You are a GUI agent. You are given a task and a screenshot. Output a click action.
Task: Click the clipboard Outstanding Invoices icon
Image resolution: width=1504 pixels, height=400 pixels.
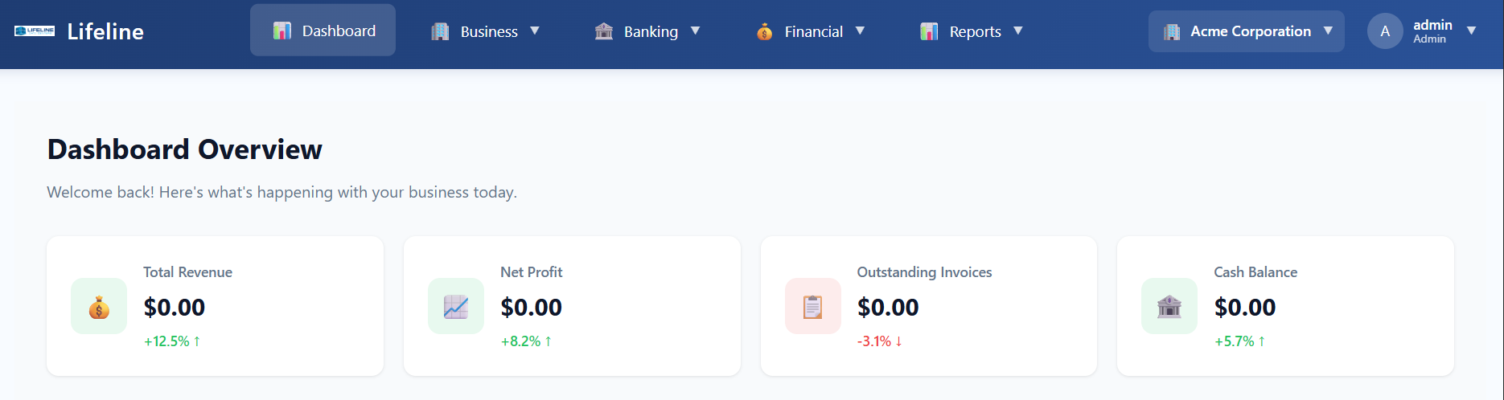pyautogui.click(x=813, y=306)
